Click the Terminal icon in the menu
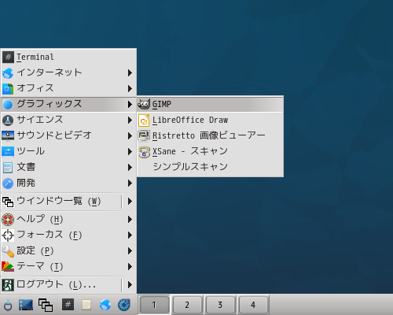This screenshot has width=393, height=315. 8,57
